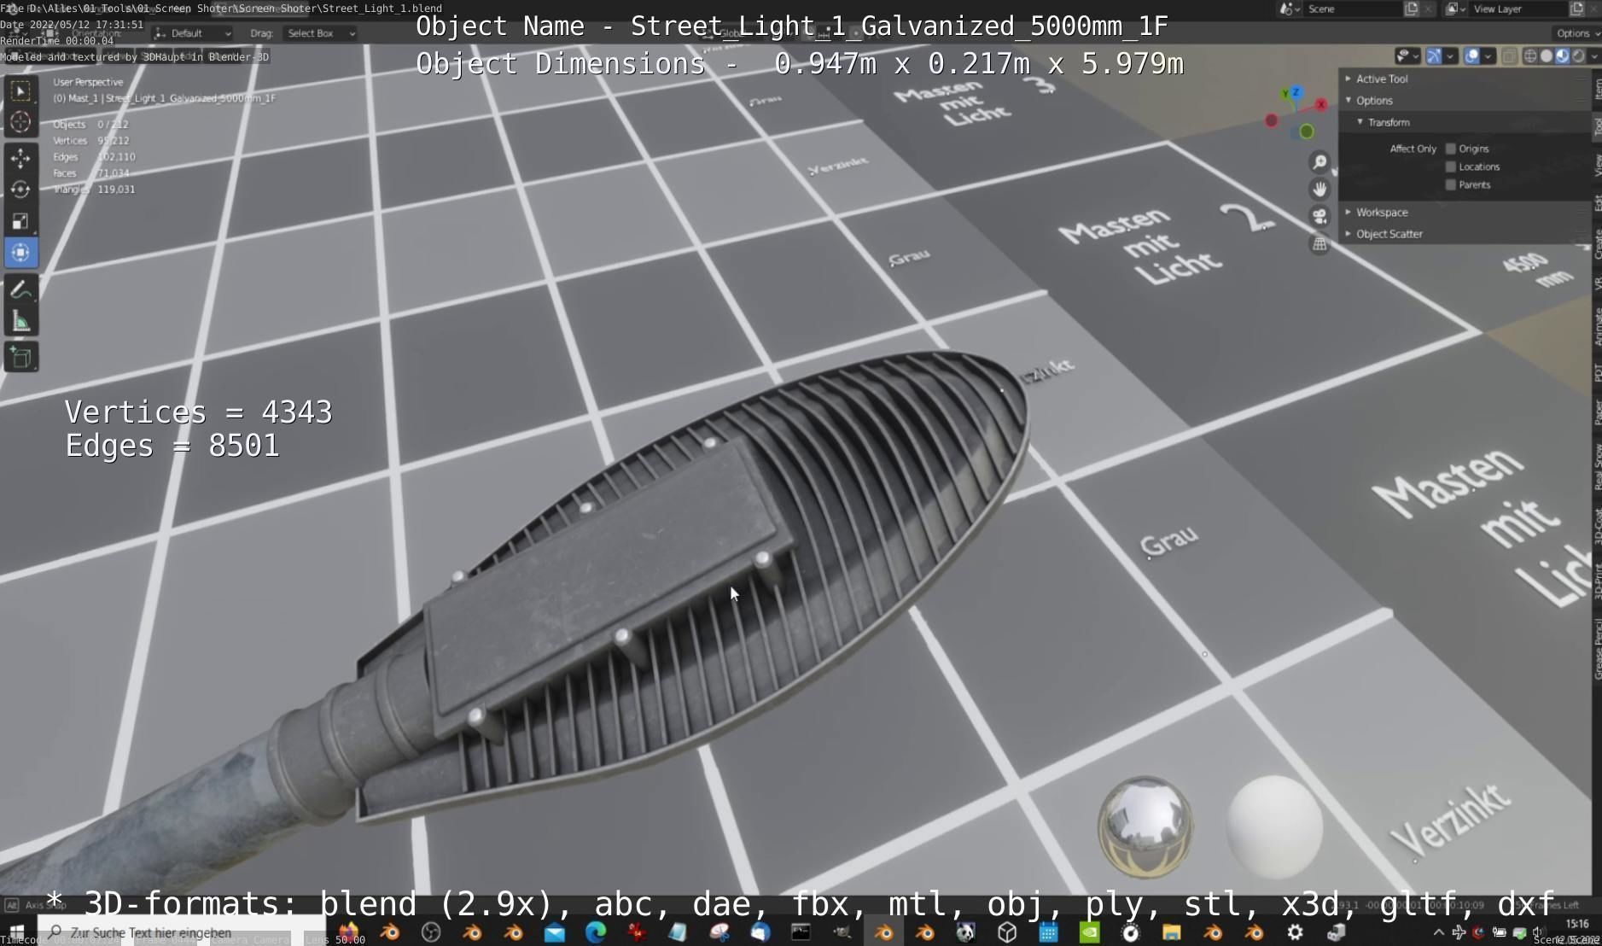Open the Edit sidebar tab
This screenshot has width=1602, height=946.
1597,203
